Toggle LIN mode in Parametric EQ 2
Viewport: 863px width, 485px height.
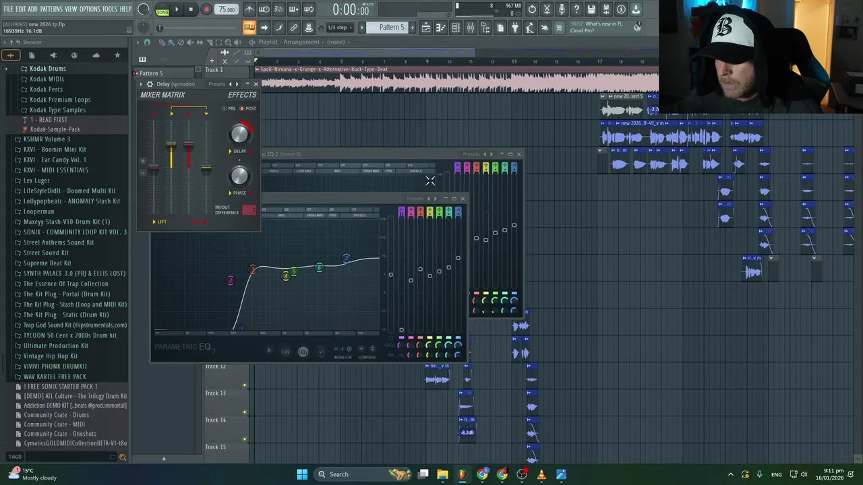coord(285,352)
